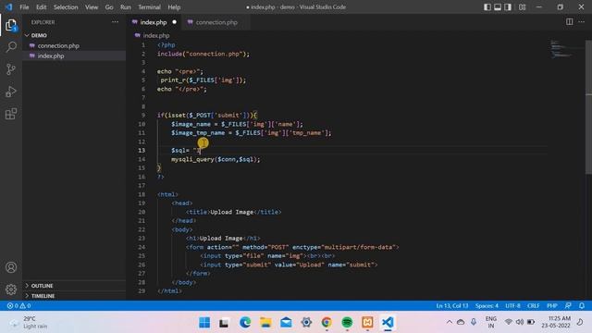Image resolution: width=592 pixels, height=333 pixels.
Task: Open the Edit menu
Action: click(41, 6)
